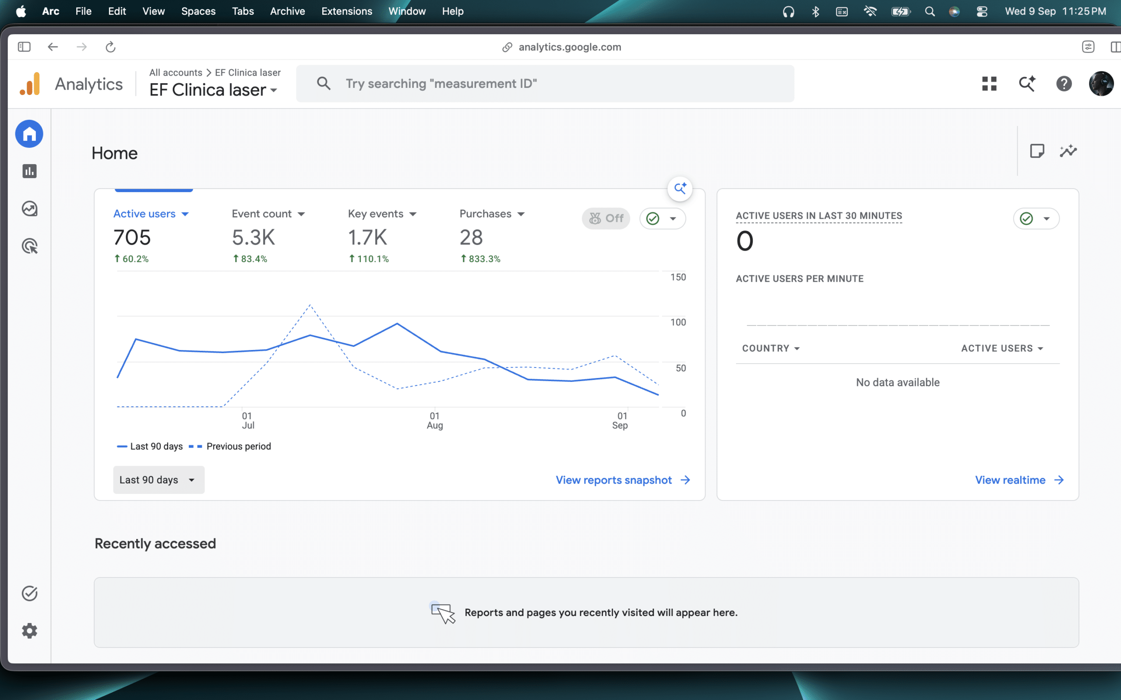
Task: Open the data quality dropdown in the overview card
Action: click(663, 218)
